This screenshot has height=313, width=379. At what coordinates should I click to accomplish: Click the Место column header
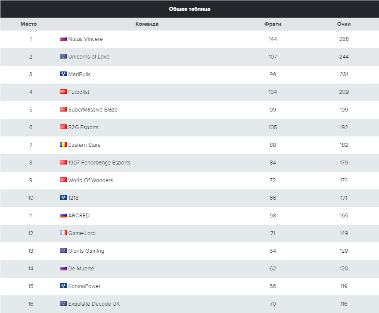pyautogui.click(x=28, y=24)
